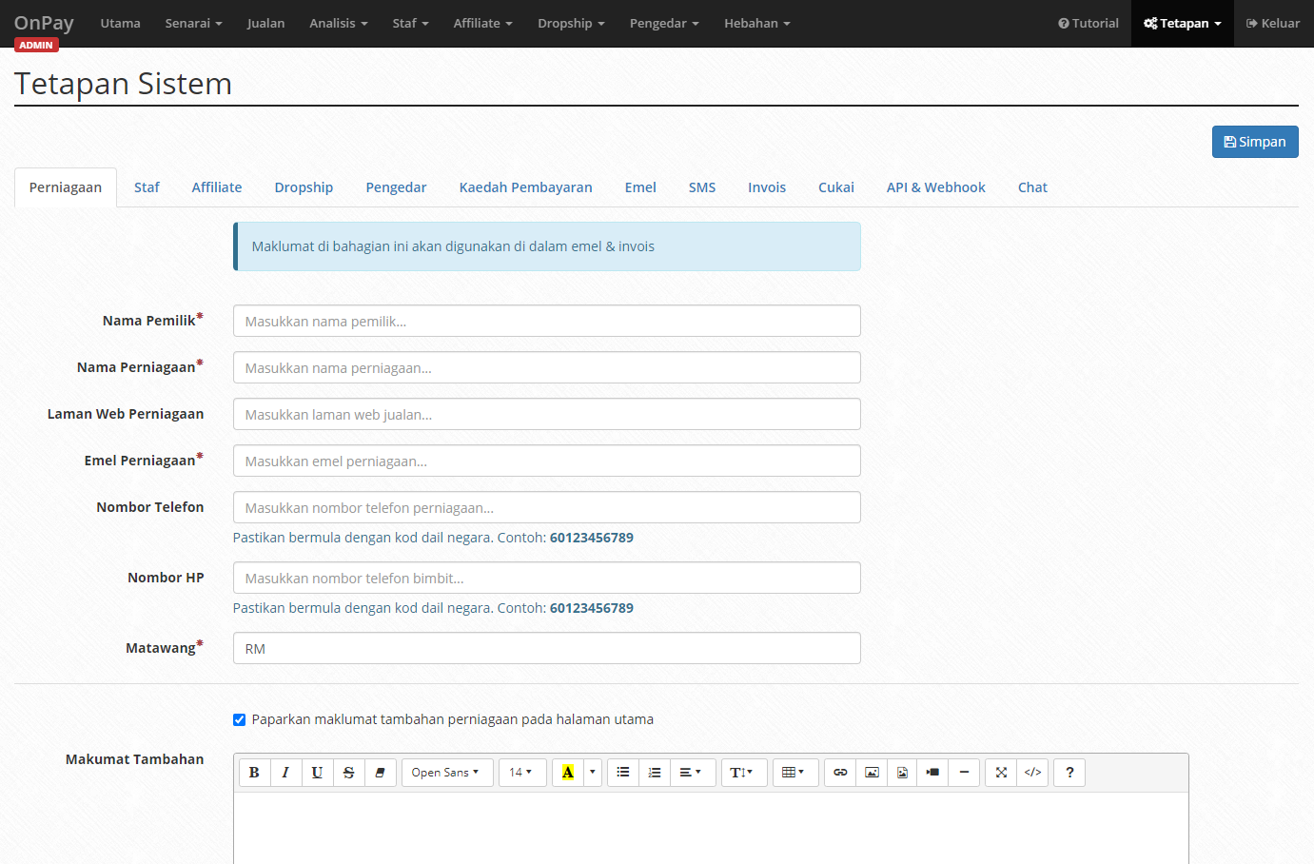Viewport: 1314px width, 864px height.
Task: Switch the editor to code view
Action: 1032,773
